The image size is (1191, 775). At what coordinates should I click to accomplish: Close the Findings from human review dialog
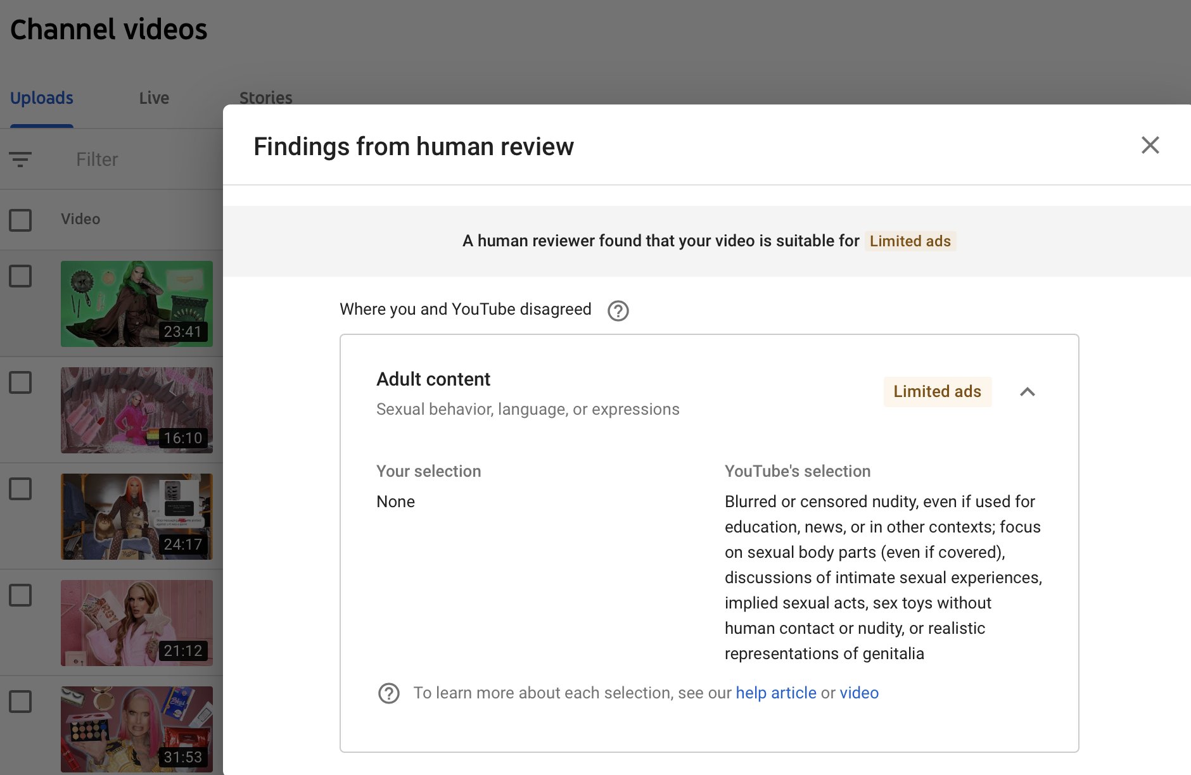tap(1150, 145)
